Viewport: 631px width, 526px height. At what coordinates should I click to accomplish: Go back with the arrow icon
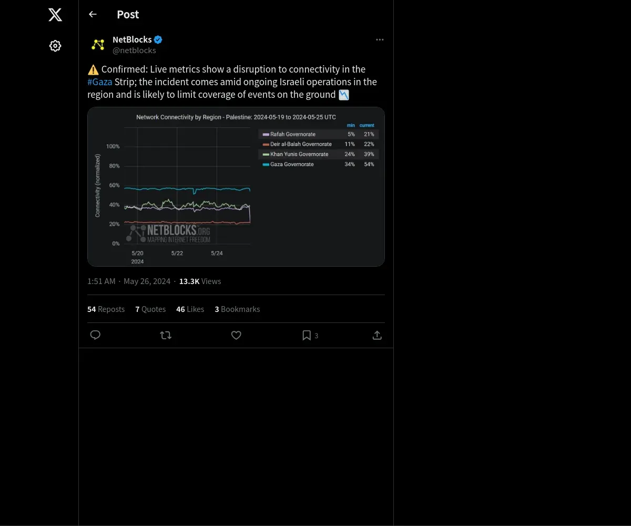click(93, 14)
